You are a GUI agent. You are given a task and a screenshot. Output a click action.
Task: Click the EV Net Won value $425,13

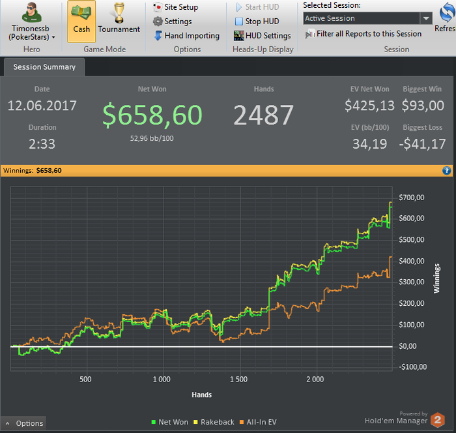369,106
